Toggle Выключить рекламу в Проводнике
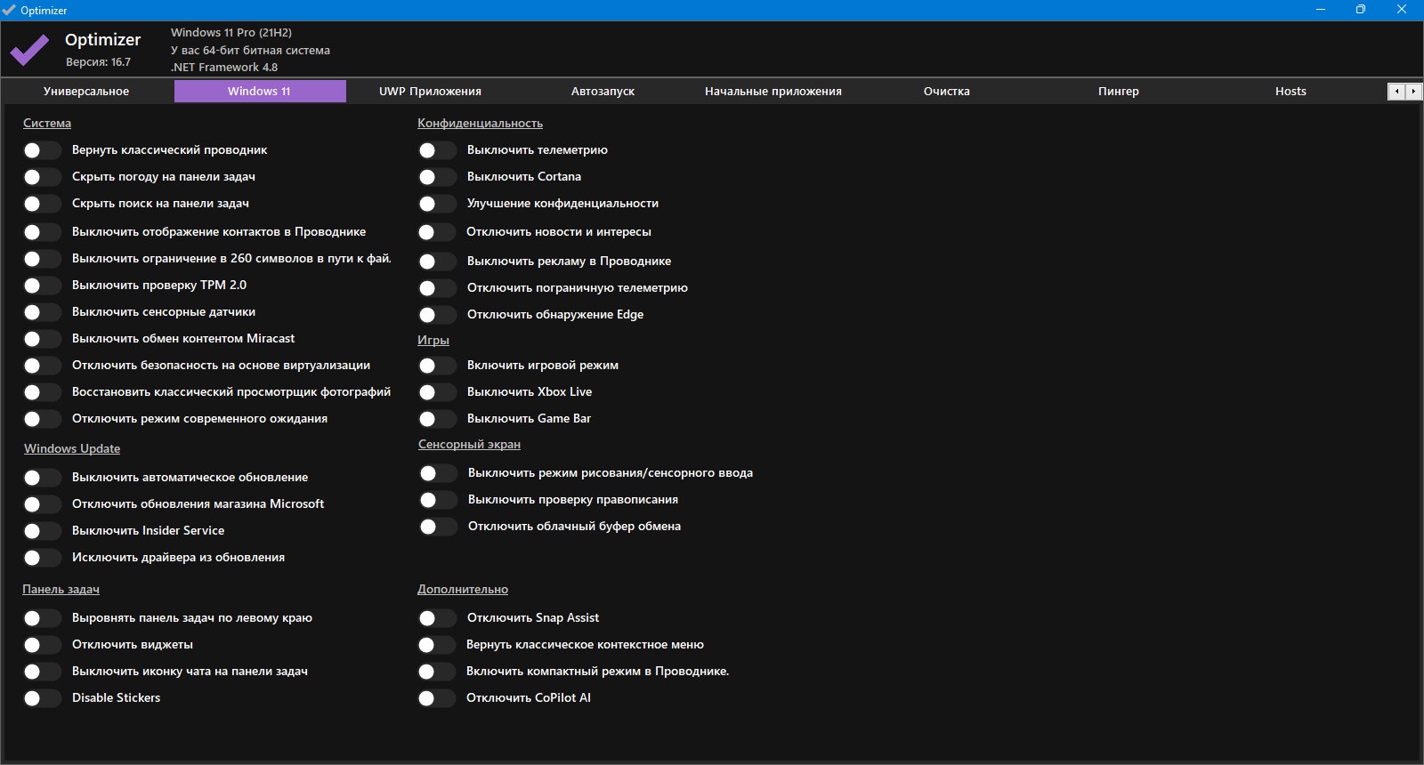Viewport: 1424px width, 765px height. pyautogui.click(x=437, y=262)
